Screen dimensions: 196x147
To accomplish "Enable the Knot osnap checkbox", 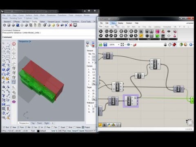I will point(67,127).
